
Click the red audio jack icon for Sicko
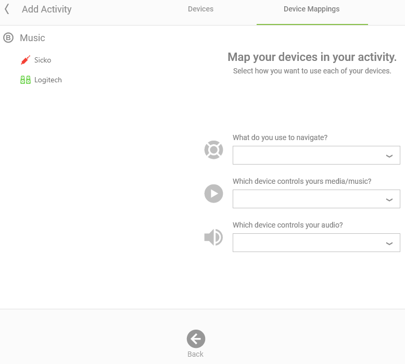pos(26,60)
